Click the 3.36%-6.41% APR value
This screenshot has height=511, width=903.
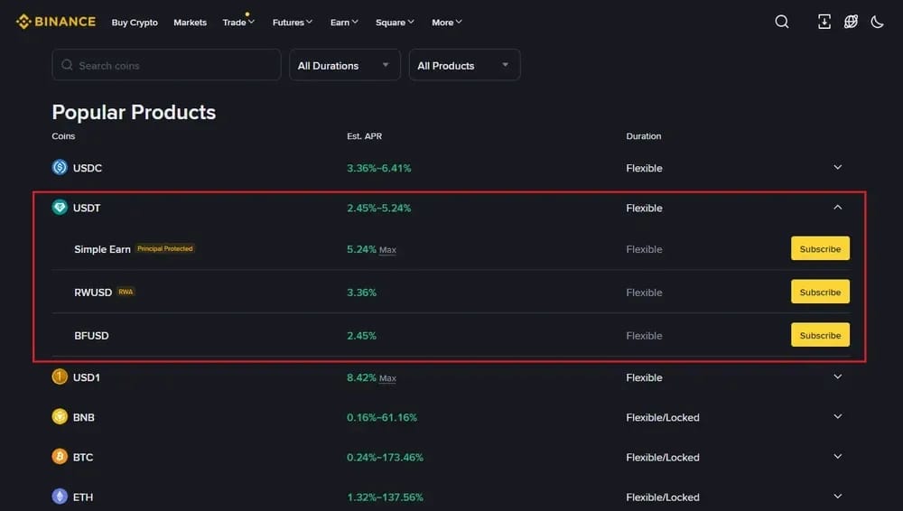coord(379,168)
